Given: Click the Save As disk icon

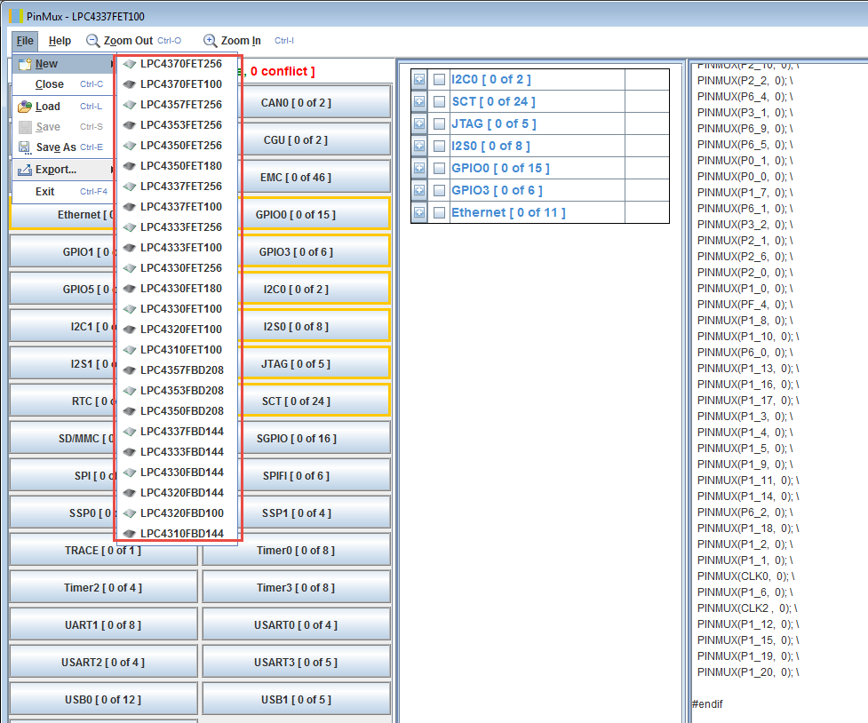Looking at the screenshot, I should tap(25, 147).
